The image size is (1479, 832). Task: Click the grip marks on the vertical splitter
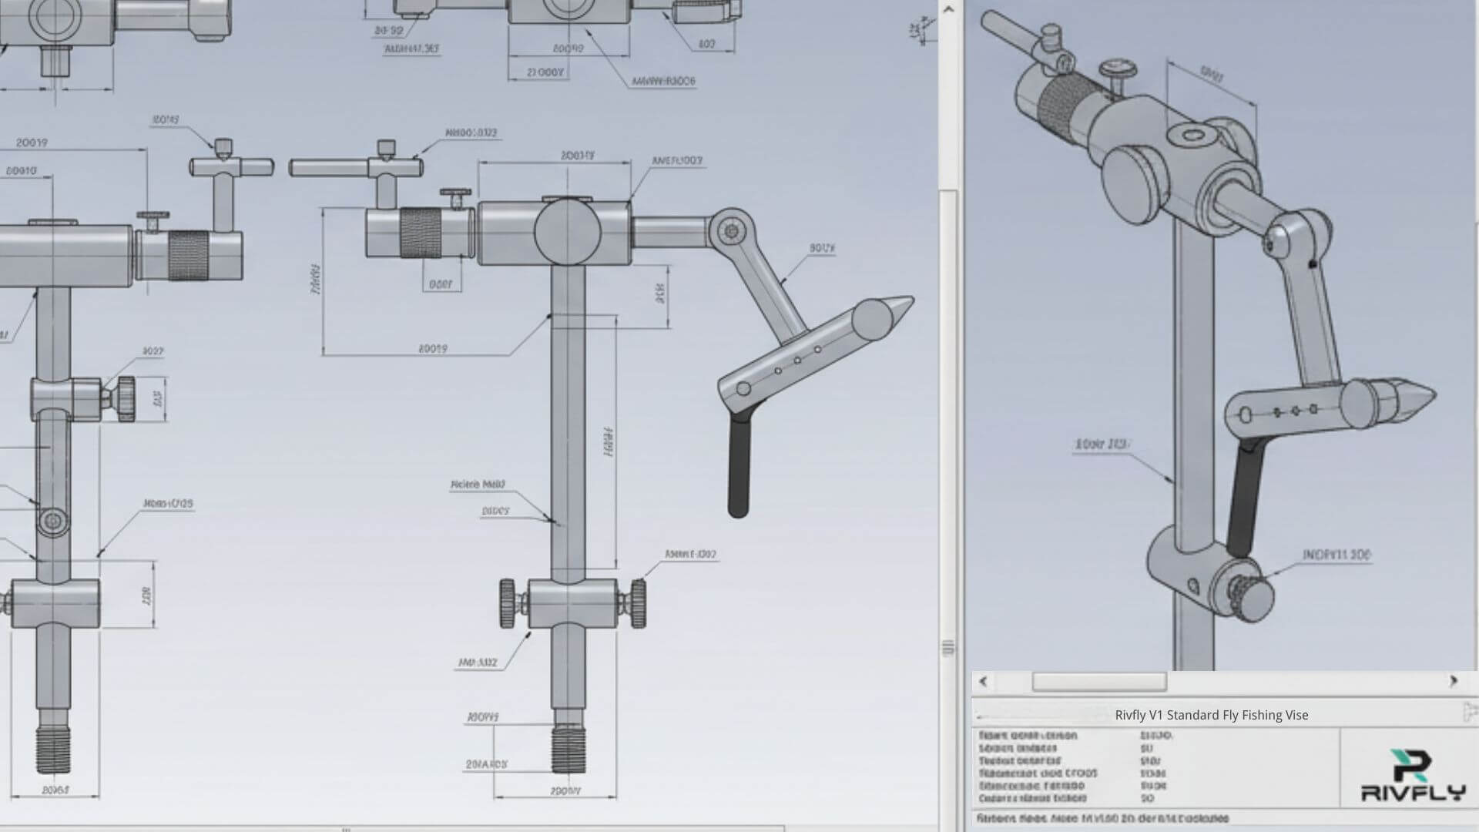click(948, 647)
